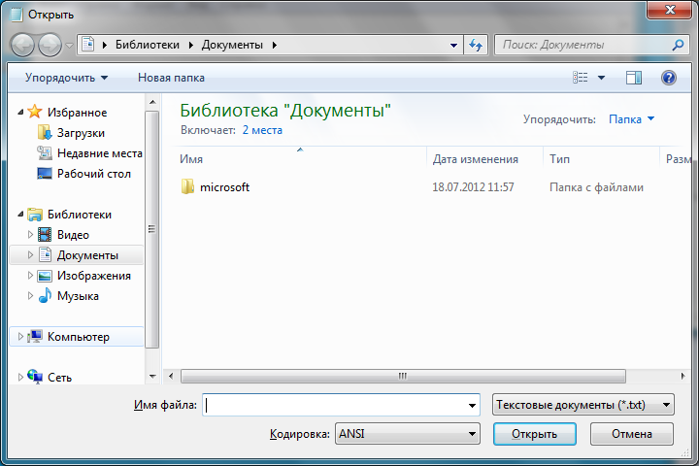Click the help question mark icon
Viewport: 699px width, 466px height.
tap(668, 78)
